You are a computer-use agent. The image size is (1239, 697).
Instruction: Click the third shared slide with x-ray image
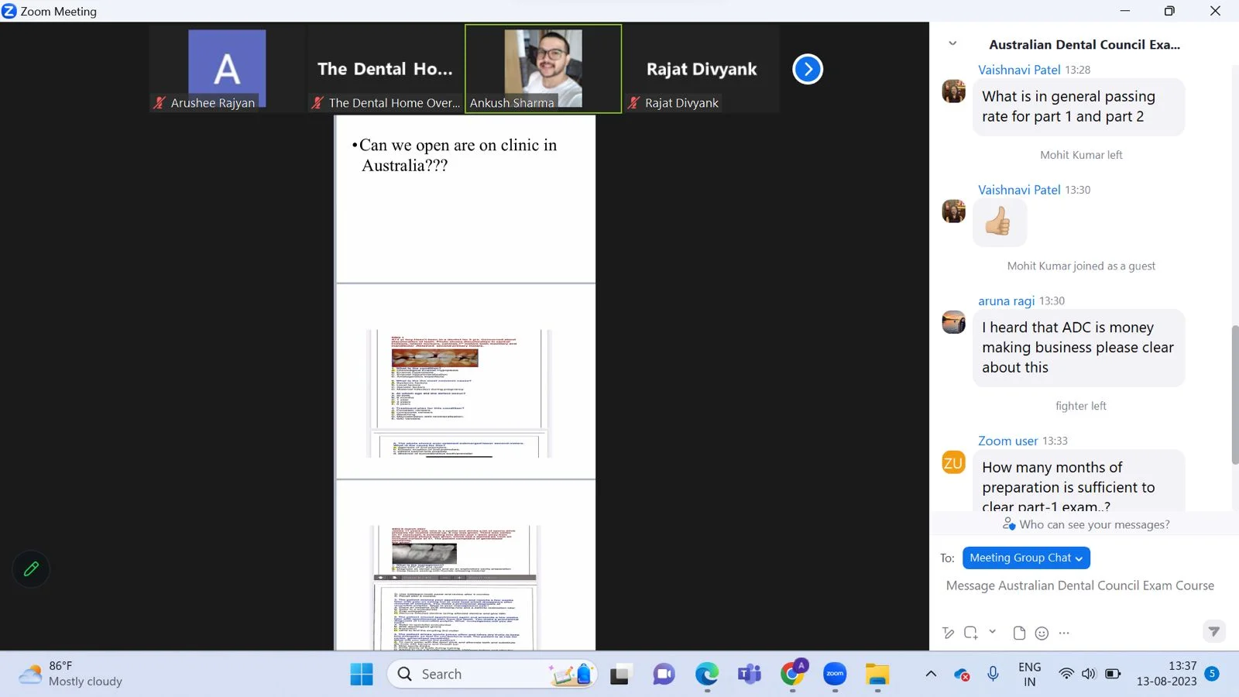(465, 565)
